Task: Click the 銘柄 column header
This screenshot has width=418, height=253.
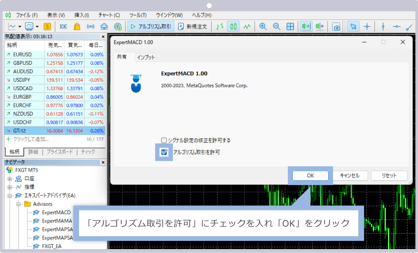Action: tap(24, 45)
